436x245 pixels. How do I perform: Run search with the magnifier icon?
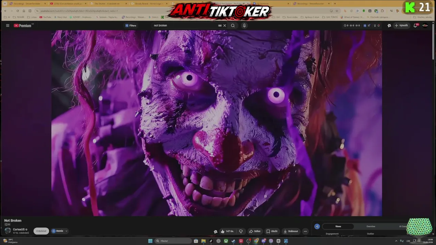click(x=233, y=26)
